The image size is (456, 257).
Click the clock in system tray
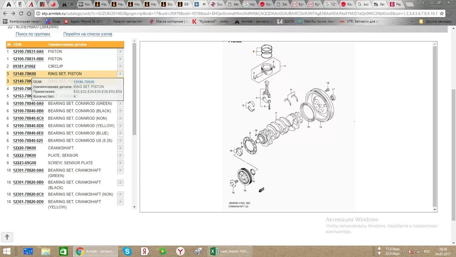(x=443, y=251)
